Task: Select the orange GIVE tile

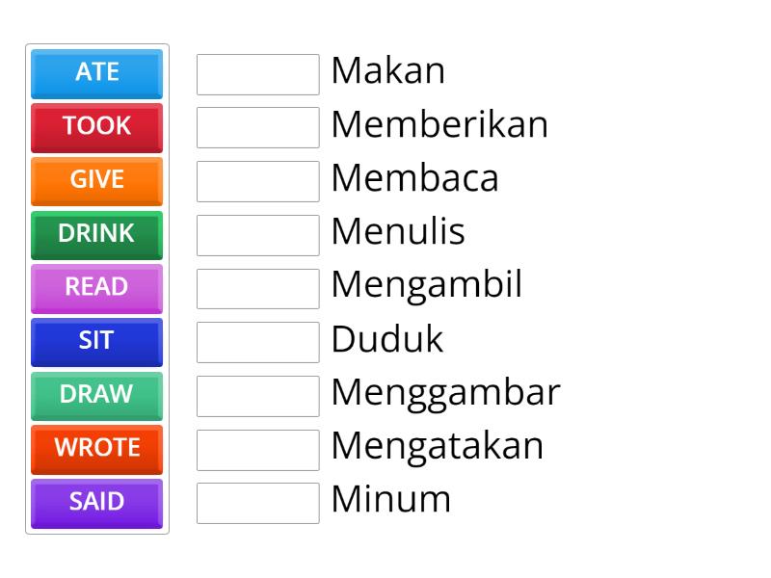Action: click(96, 181)
